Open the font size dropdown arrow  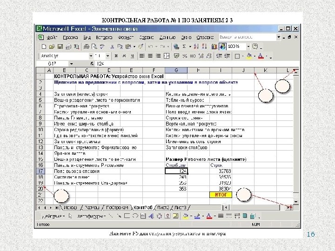click(107, 56)
